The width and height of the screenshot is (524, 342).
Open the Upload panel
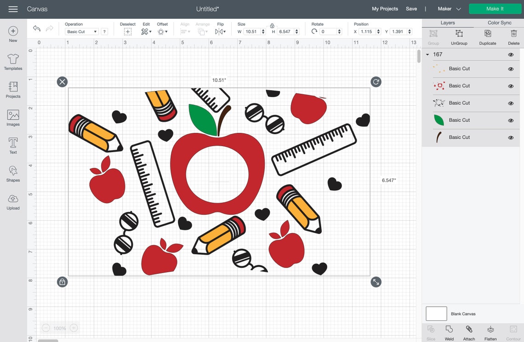[x=13, y=202]
